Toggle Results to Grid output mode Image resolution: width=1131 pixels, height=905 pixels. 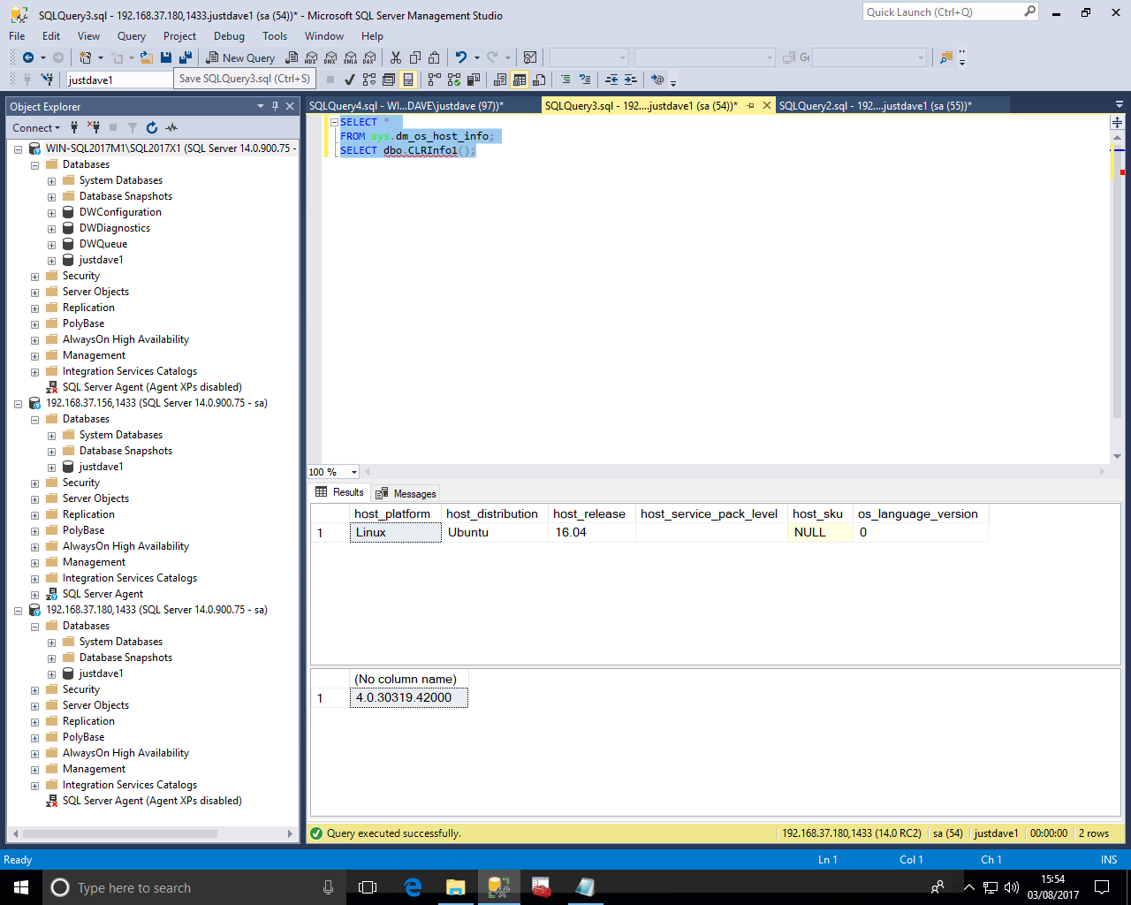coord(520,80)
